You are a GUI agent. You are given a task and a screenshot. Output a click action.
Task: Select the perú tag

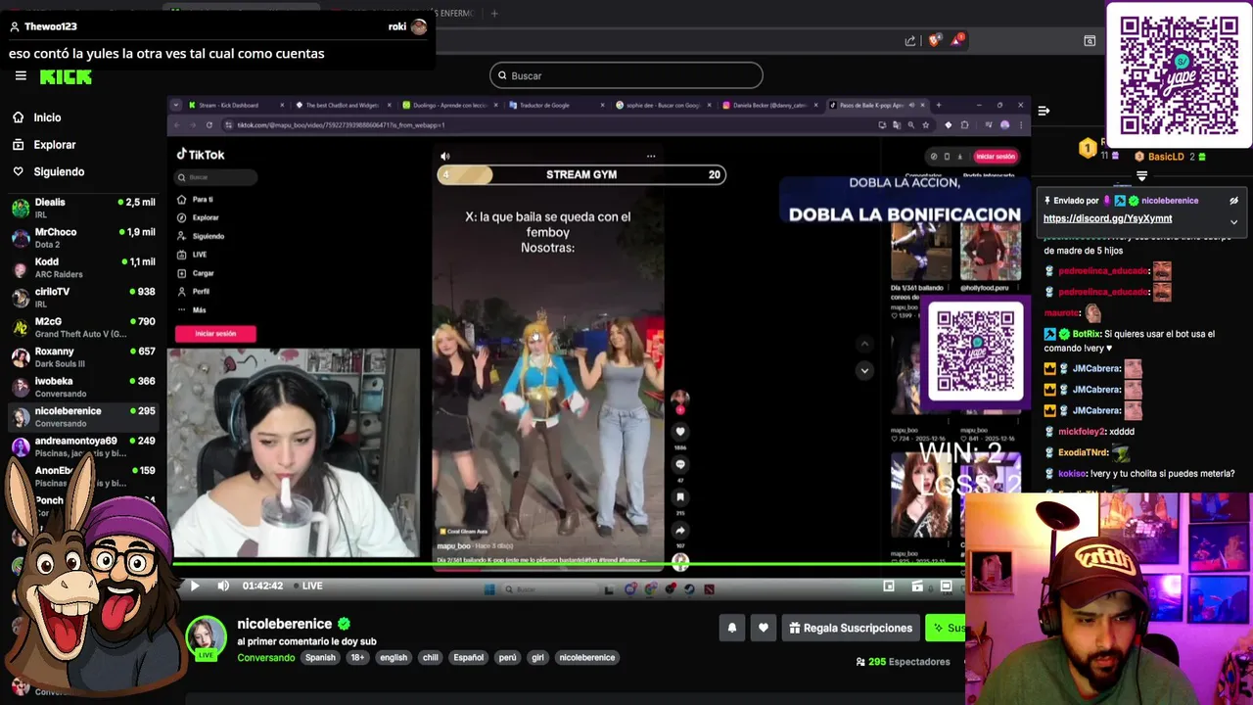507,657
